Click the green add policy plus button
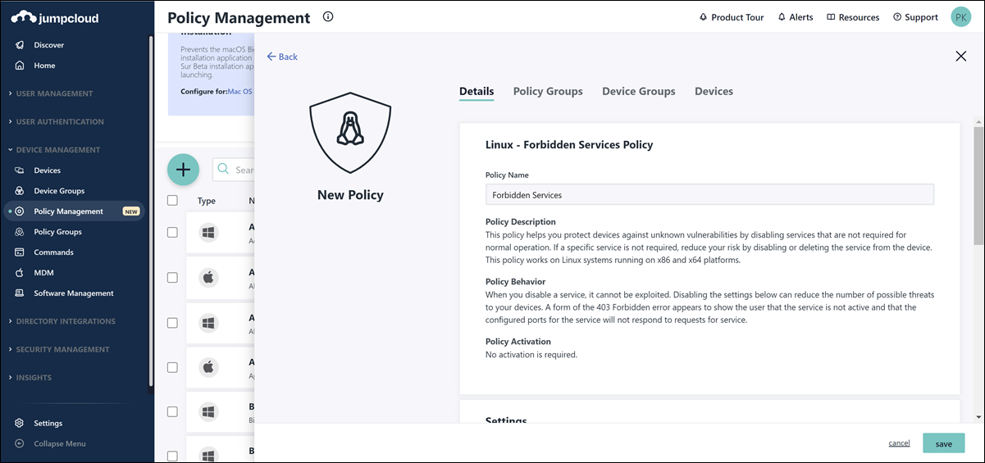The width and height of the screenshot is (985, 463). pyautogui.click(x=183, y=170)
